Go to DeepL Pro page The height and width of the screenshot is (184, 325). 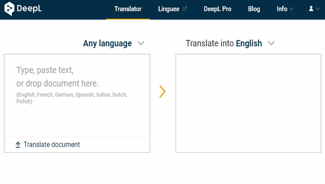[x=218, y=9]
